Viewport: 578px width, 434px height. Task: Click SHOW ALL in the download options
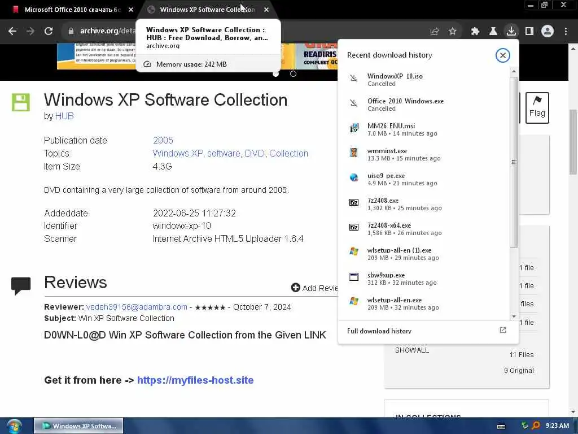411,350
